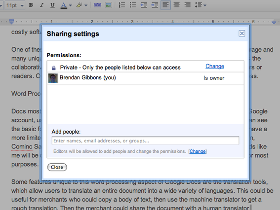280x210 pixels.
Task: Click Change link for Private access
Action: pyautogui.click(x=215, y=67)
